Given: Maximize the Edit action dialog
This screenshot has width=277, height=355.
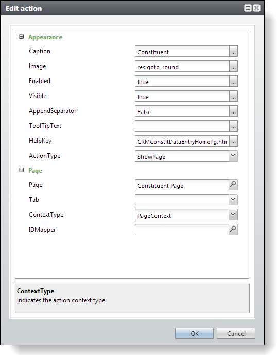Looking at the screenshot, I should click(248, 8).
